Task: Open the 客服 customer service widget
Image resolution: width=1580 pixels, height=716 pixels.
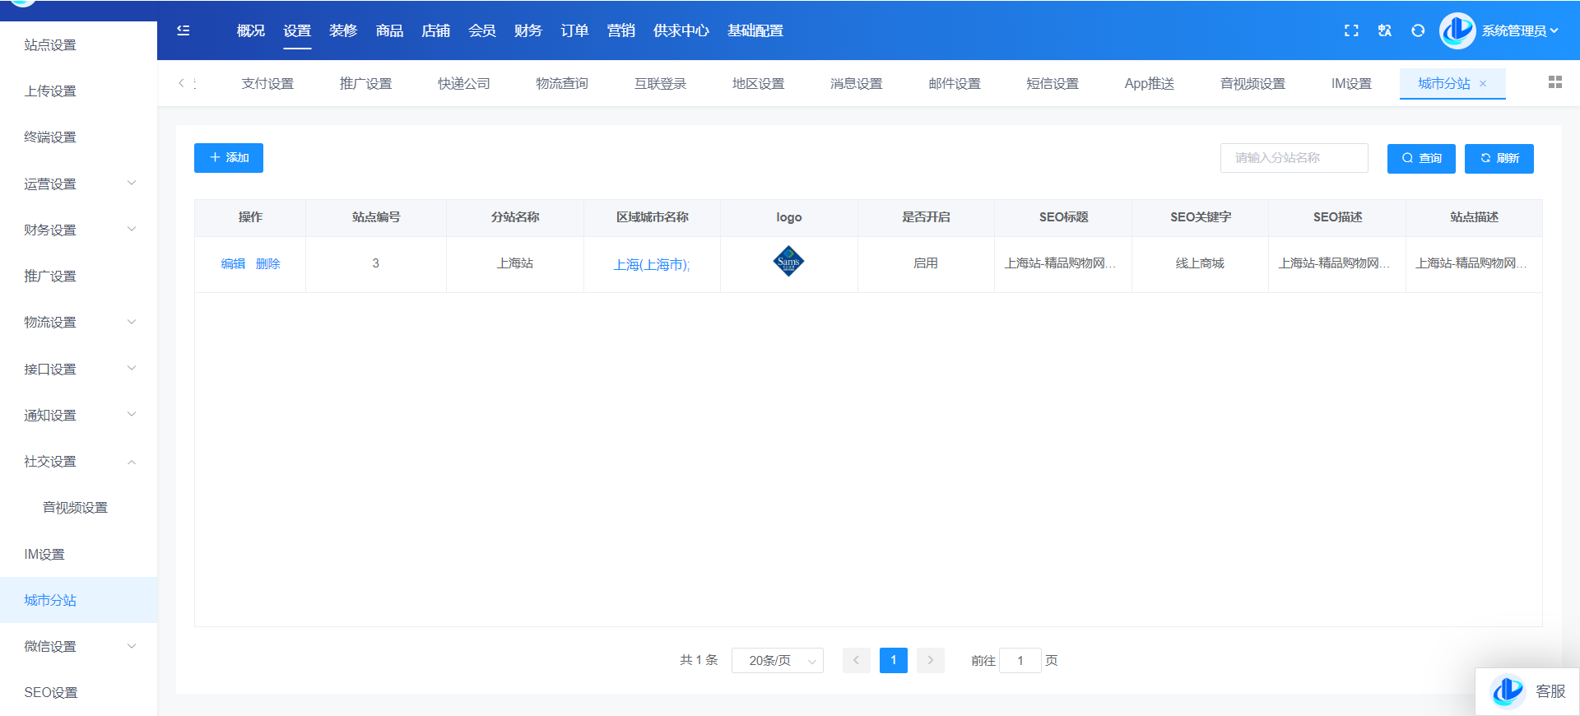Action: [1529, 691]
